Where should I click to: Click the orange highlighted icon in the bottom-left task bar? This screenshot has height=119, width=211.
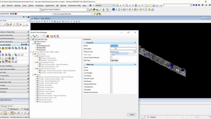12,113
